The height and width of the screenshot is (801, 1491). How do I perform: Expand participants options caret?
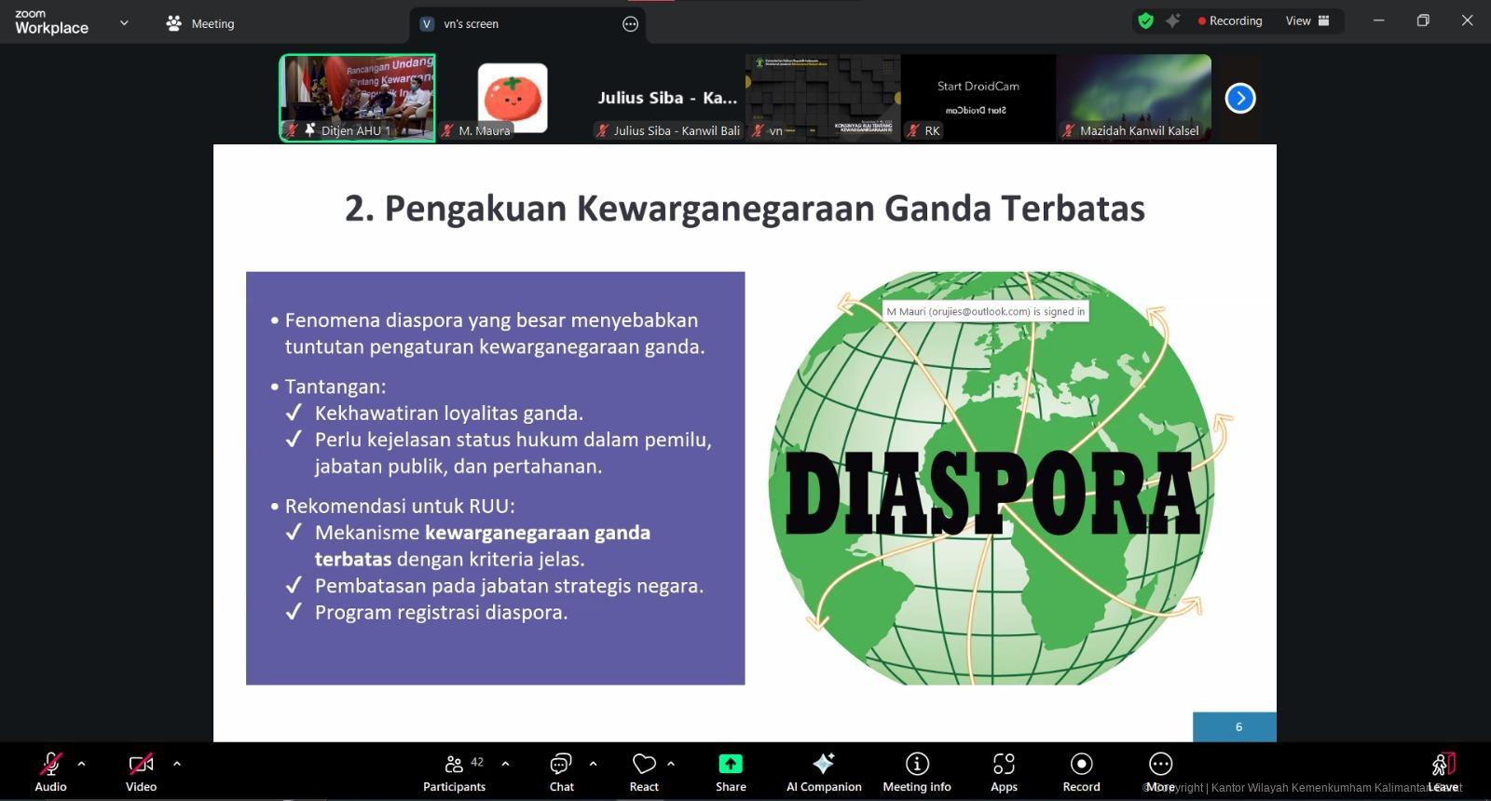[505, 764]
